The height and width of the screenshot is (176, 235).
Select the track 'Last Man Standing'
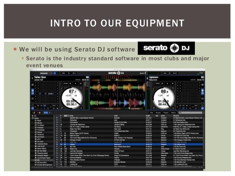(x=76, y=151)
